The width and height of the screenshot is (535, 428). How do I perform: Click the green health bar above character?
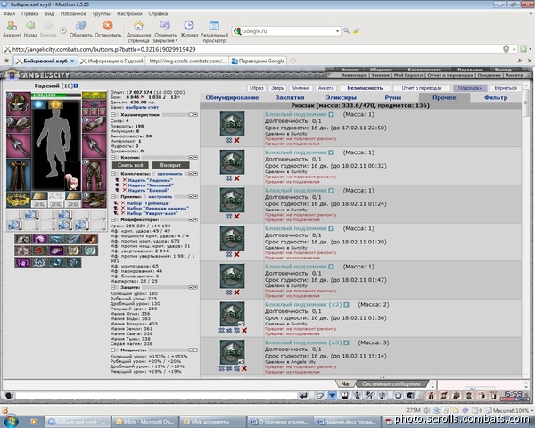tap(56, 95)
